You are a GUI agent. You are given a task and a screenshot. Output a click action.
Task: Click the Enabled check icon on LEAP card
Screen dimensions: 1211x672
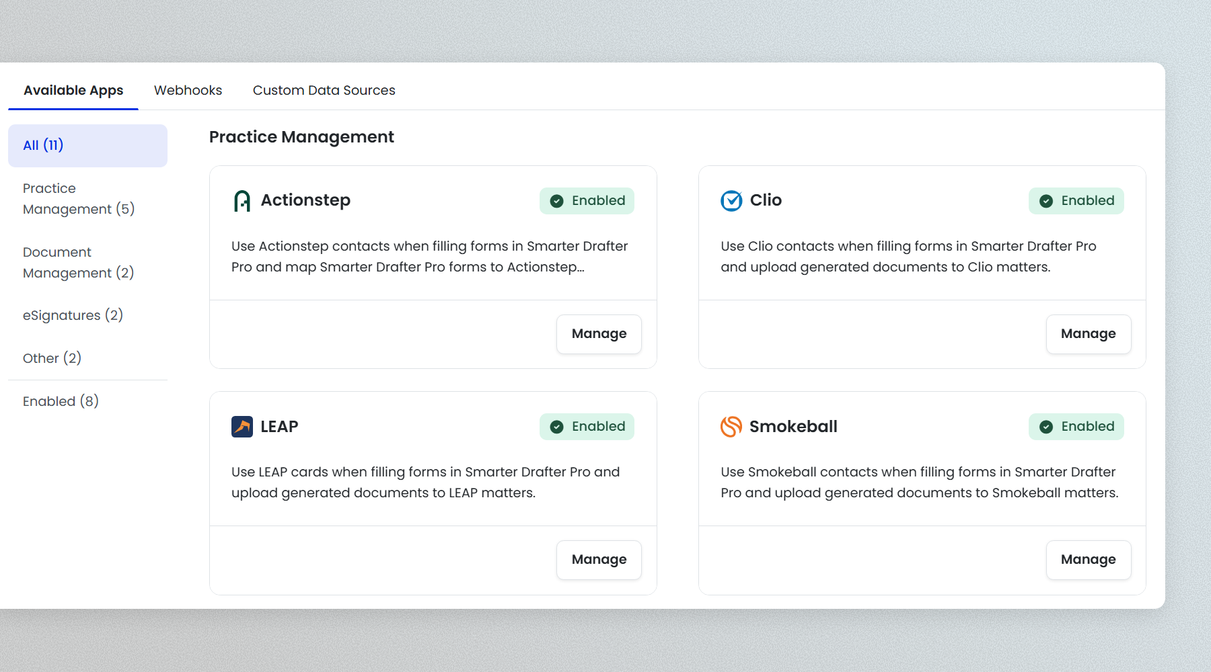[557, 427]
